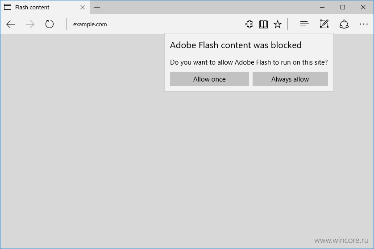Close the Edge browser window
The width and height of the screenshot is (374, 249).
click(363, 8)
